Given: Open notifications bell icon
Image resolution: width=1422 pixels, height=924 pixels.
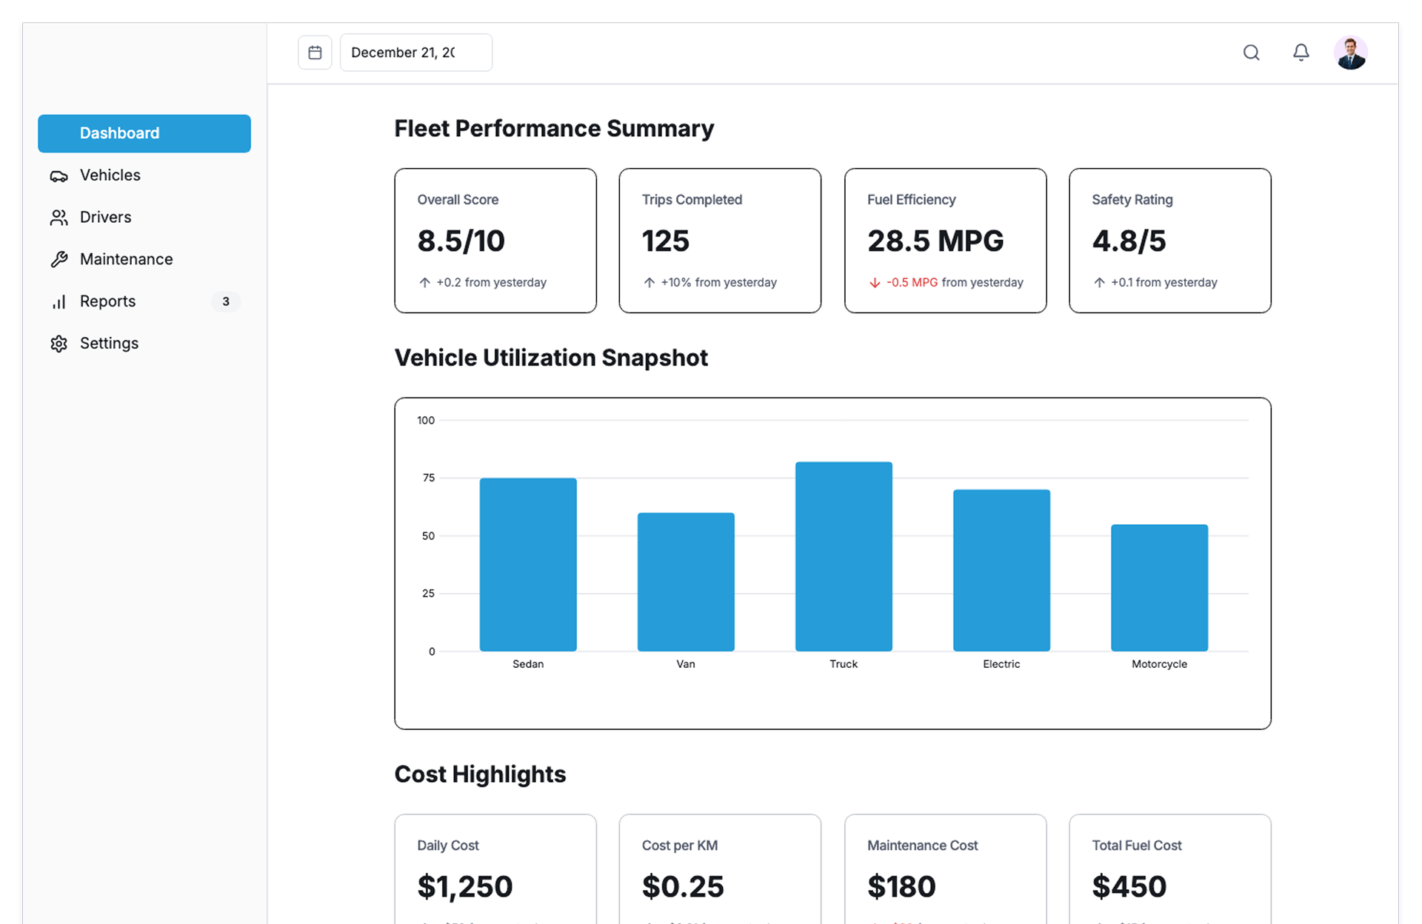Looking at the screenshot, I should tap(1301, 53).
